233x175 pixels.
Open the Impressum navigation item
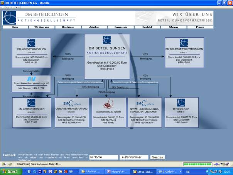coord(121,27)
